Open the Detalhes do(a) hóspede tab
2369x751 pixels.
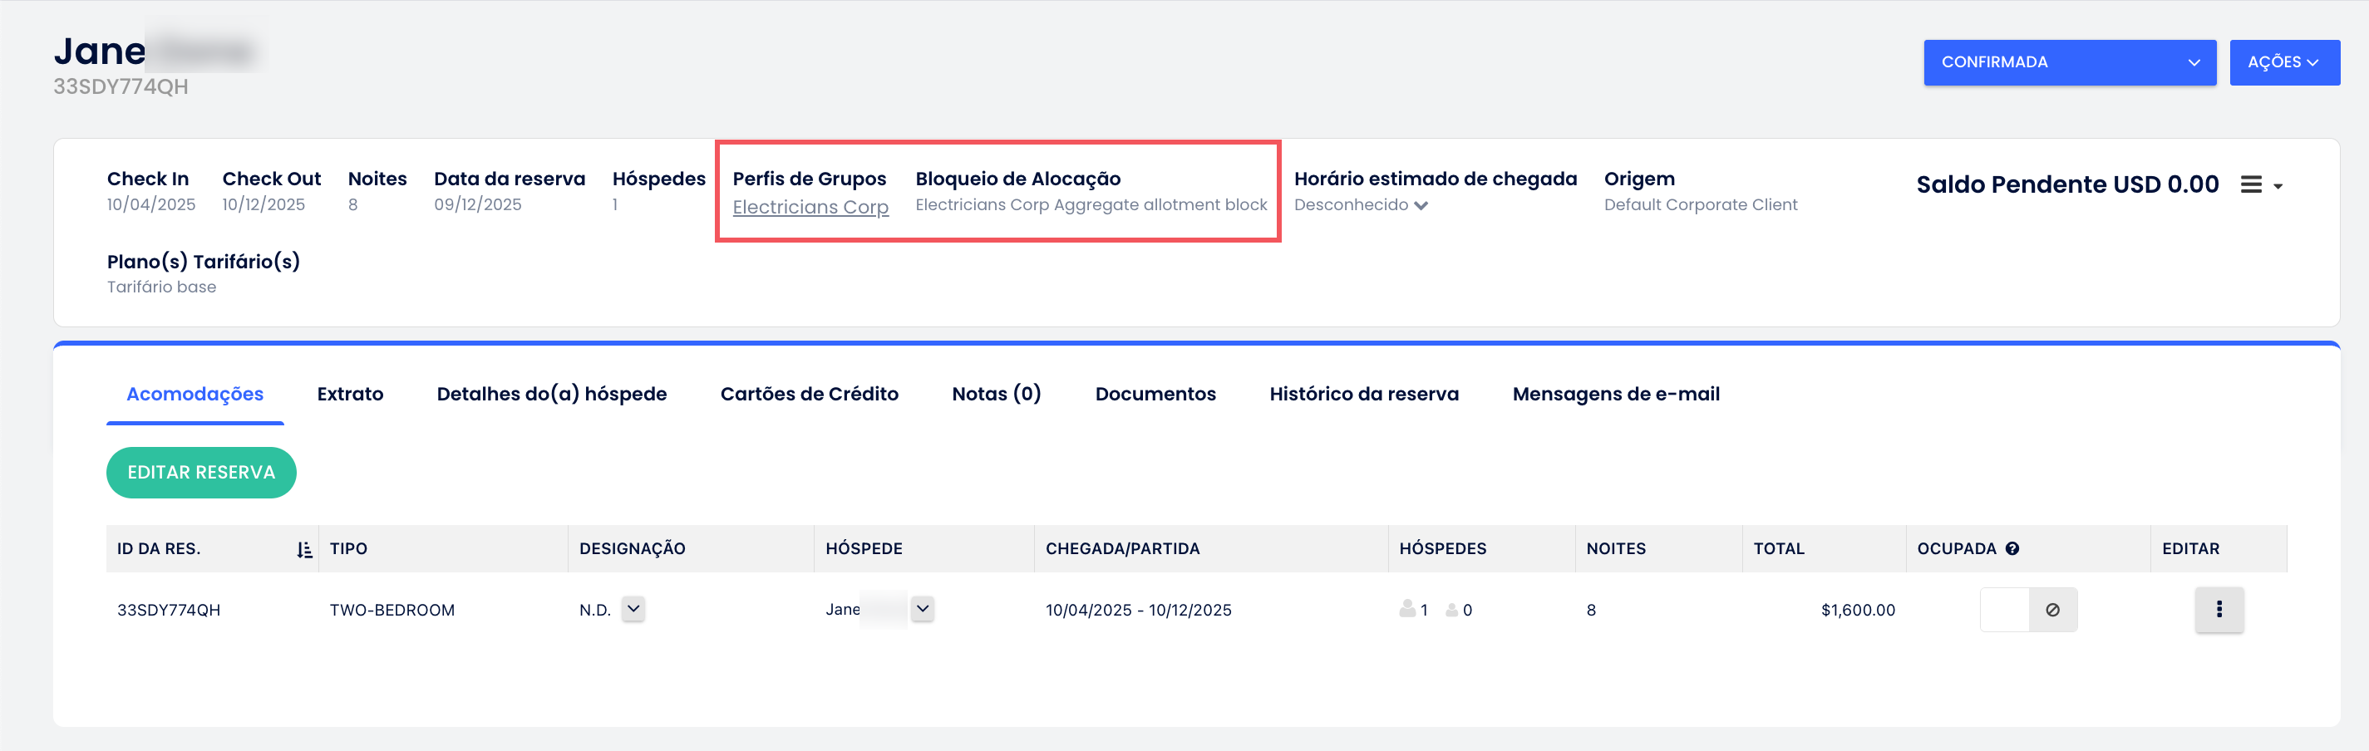[551, 395]
